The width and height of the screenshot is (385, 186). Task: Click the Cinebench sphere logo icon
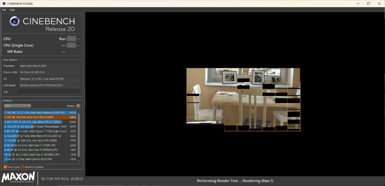15,21
